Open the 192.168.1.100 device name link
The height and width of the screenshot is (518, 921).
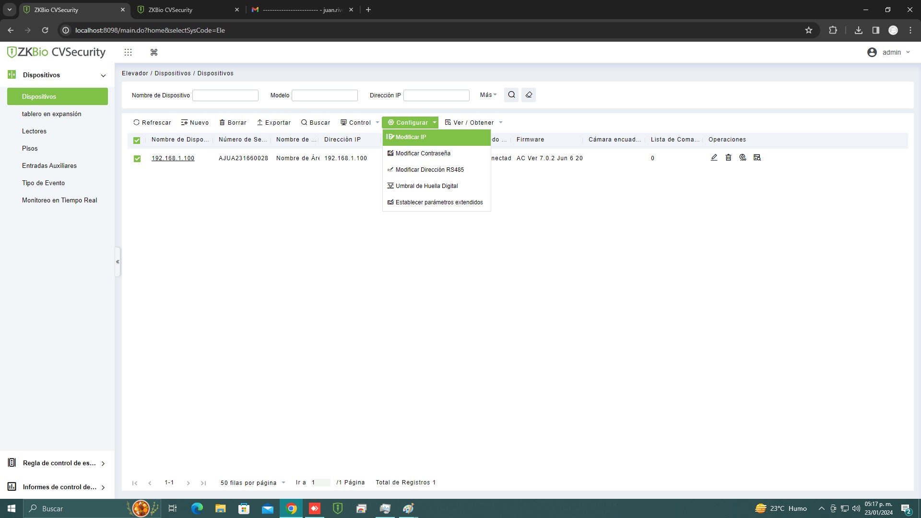coord(173,158)
